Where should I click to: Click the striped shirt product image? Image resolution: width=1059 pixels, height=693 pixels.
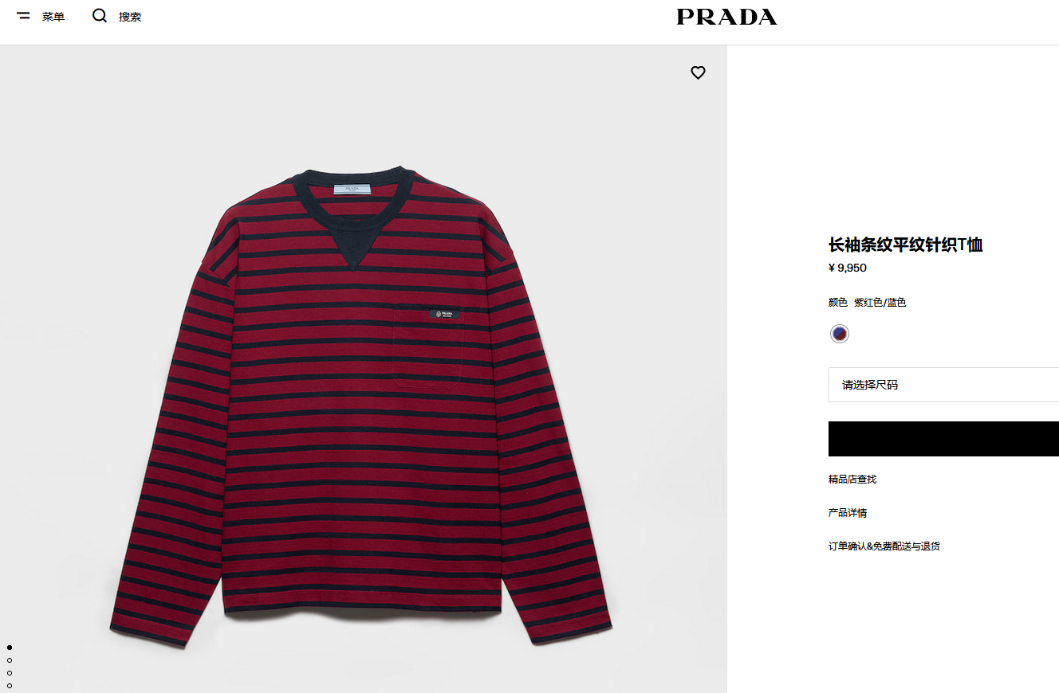tap(360, 406)
